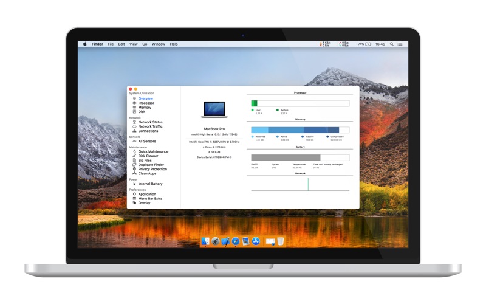
Task: Open the Go menu
Action: click(145, 44)
